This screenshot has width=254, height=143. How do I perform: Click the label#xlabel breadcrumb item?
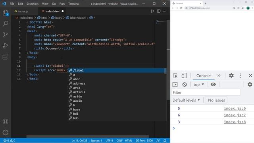(76, 18)
